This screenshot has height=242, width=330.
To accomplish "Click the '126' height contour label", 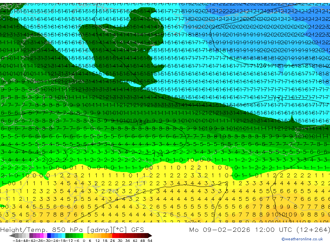I will click(262, 65).
